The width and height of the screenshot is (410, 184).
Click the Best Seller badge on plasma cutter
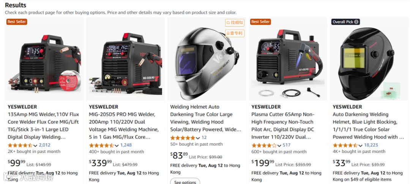[x=260, y=22]
